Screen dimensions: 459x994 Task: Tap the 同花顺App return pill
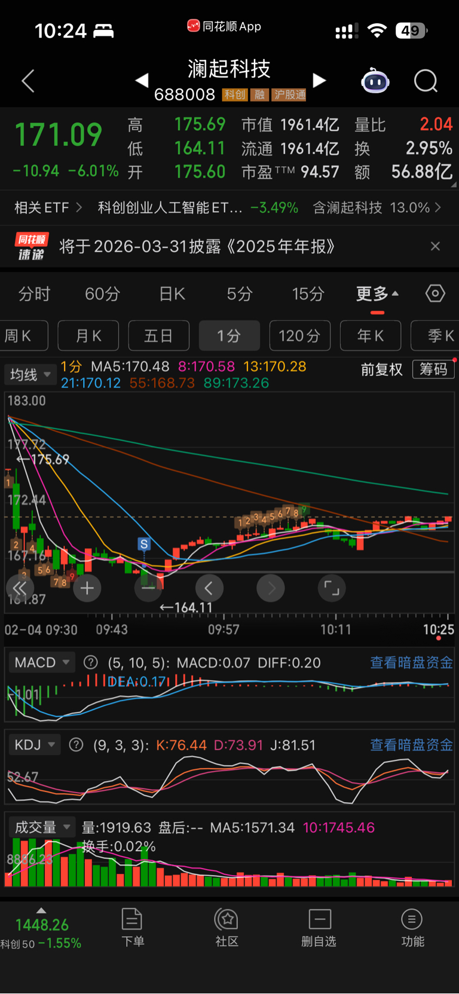224,26
